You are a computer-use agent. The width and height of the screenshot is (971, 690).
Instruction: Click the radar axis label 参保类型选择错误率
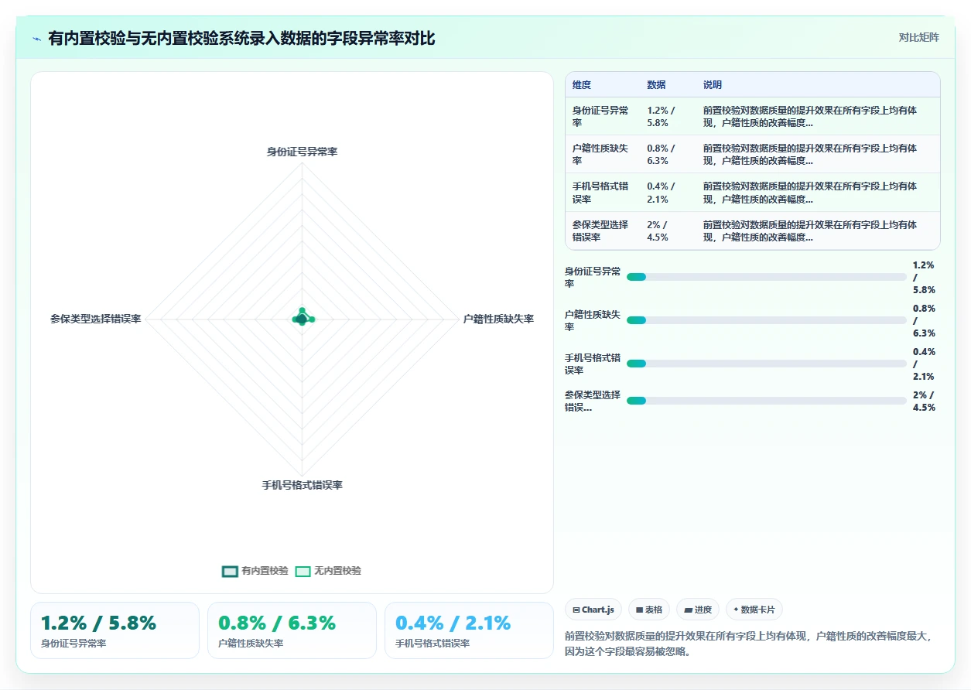click(x=96, y=319)
